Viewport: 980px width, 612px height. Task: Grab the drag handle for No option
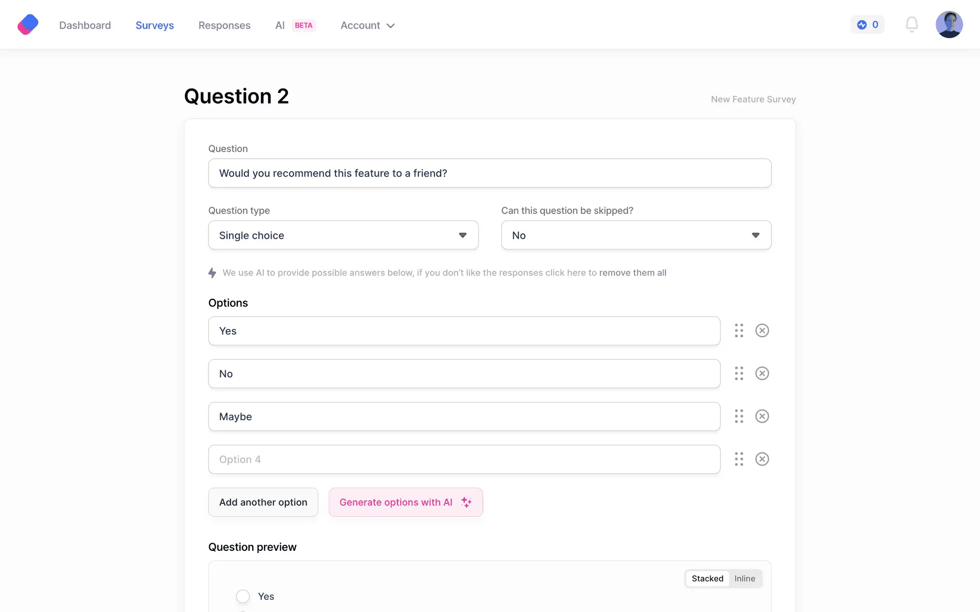[739, 373]
